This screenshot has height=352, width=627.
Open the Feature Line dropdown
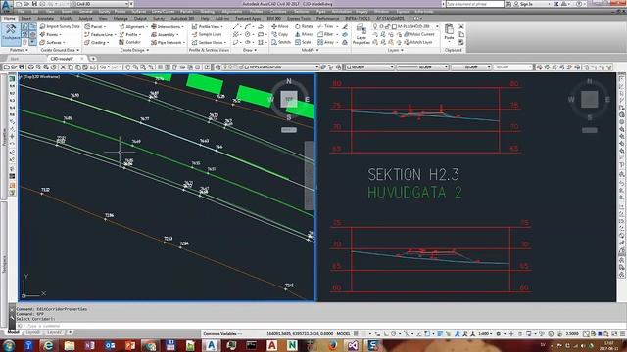pos(99,35)
